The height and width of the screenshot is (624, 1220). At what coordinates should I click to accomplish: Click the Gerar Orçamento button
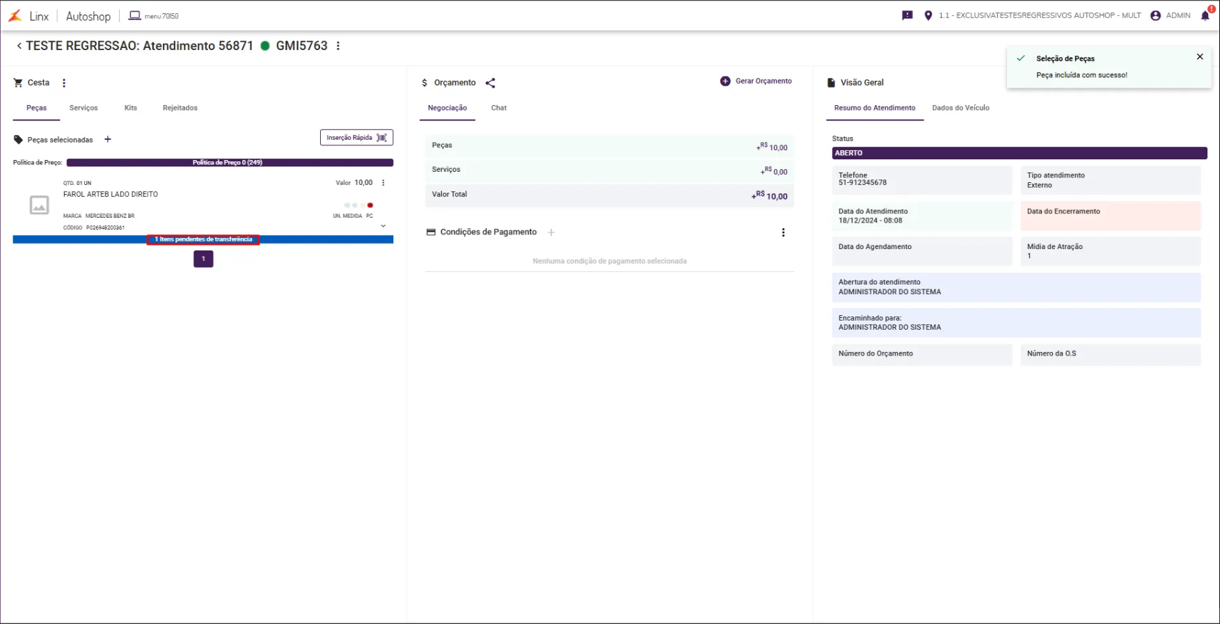(756, 81)
